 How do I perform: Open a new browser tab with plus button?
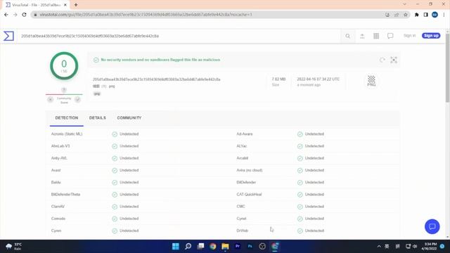coord(76,5)
